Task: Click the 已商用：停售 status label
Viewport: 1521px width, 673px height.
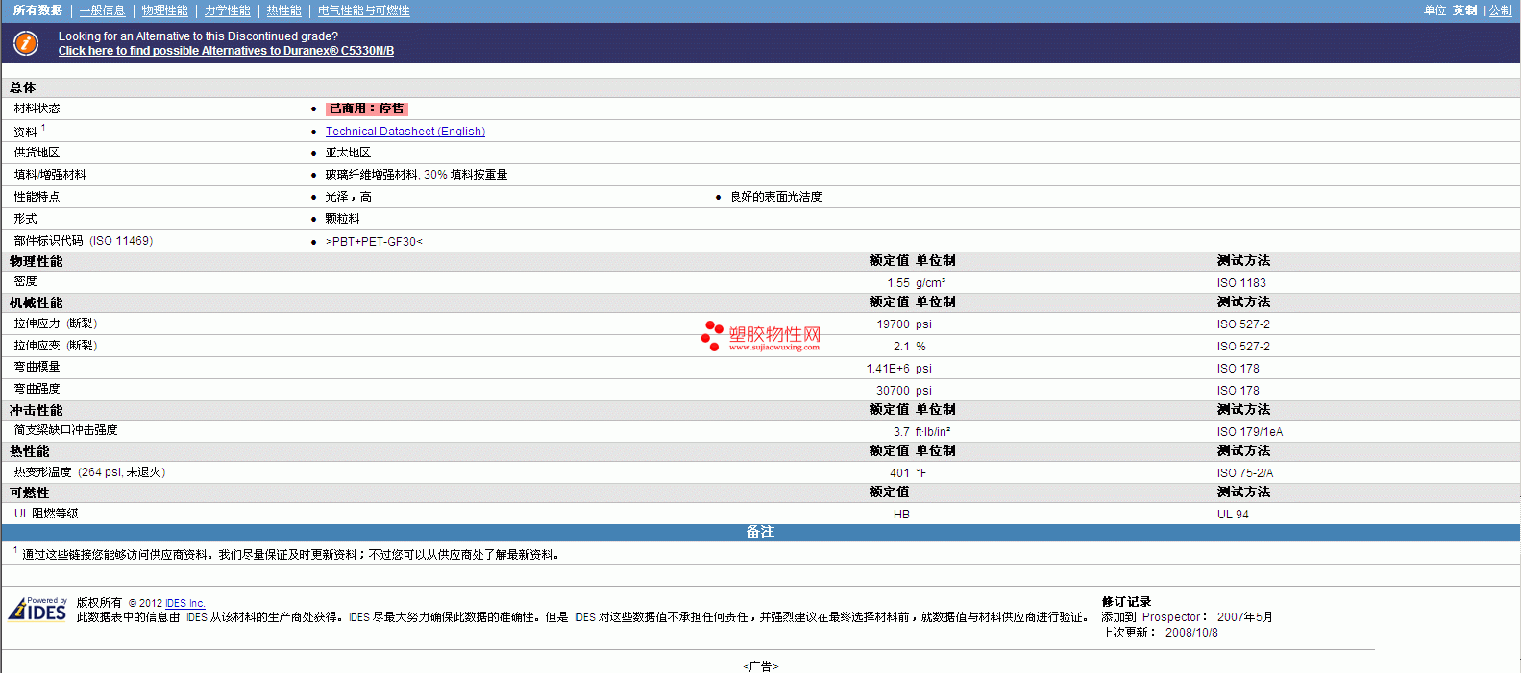Action: (367, 108)
